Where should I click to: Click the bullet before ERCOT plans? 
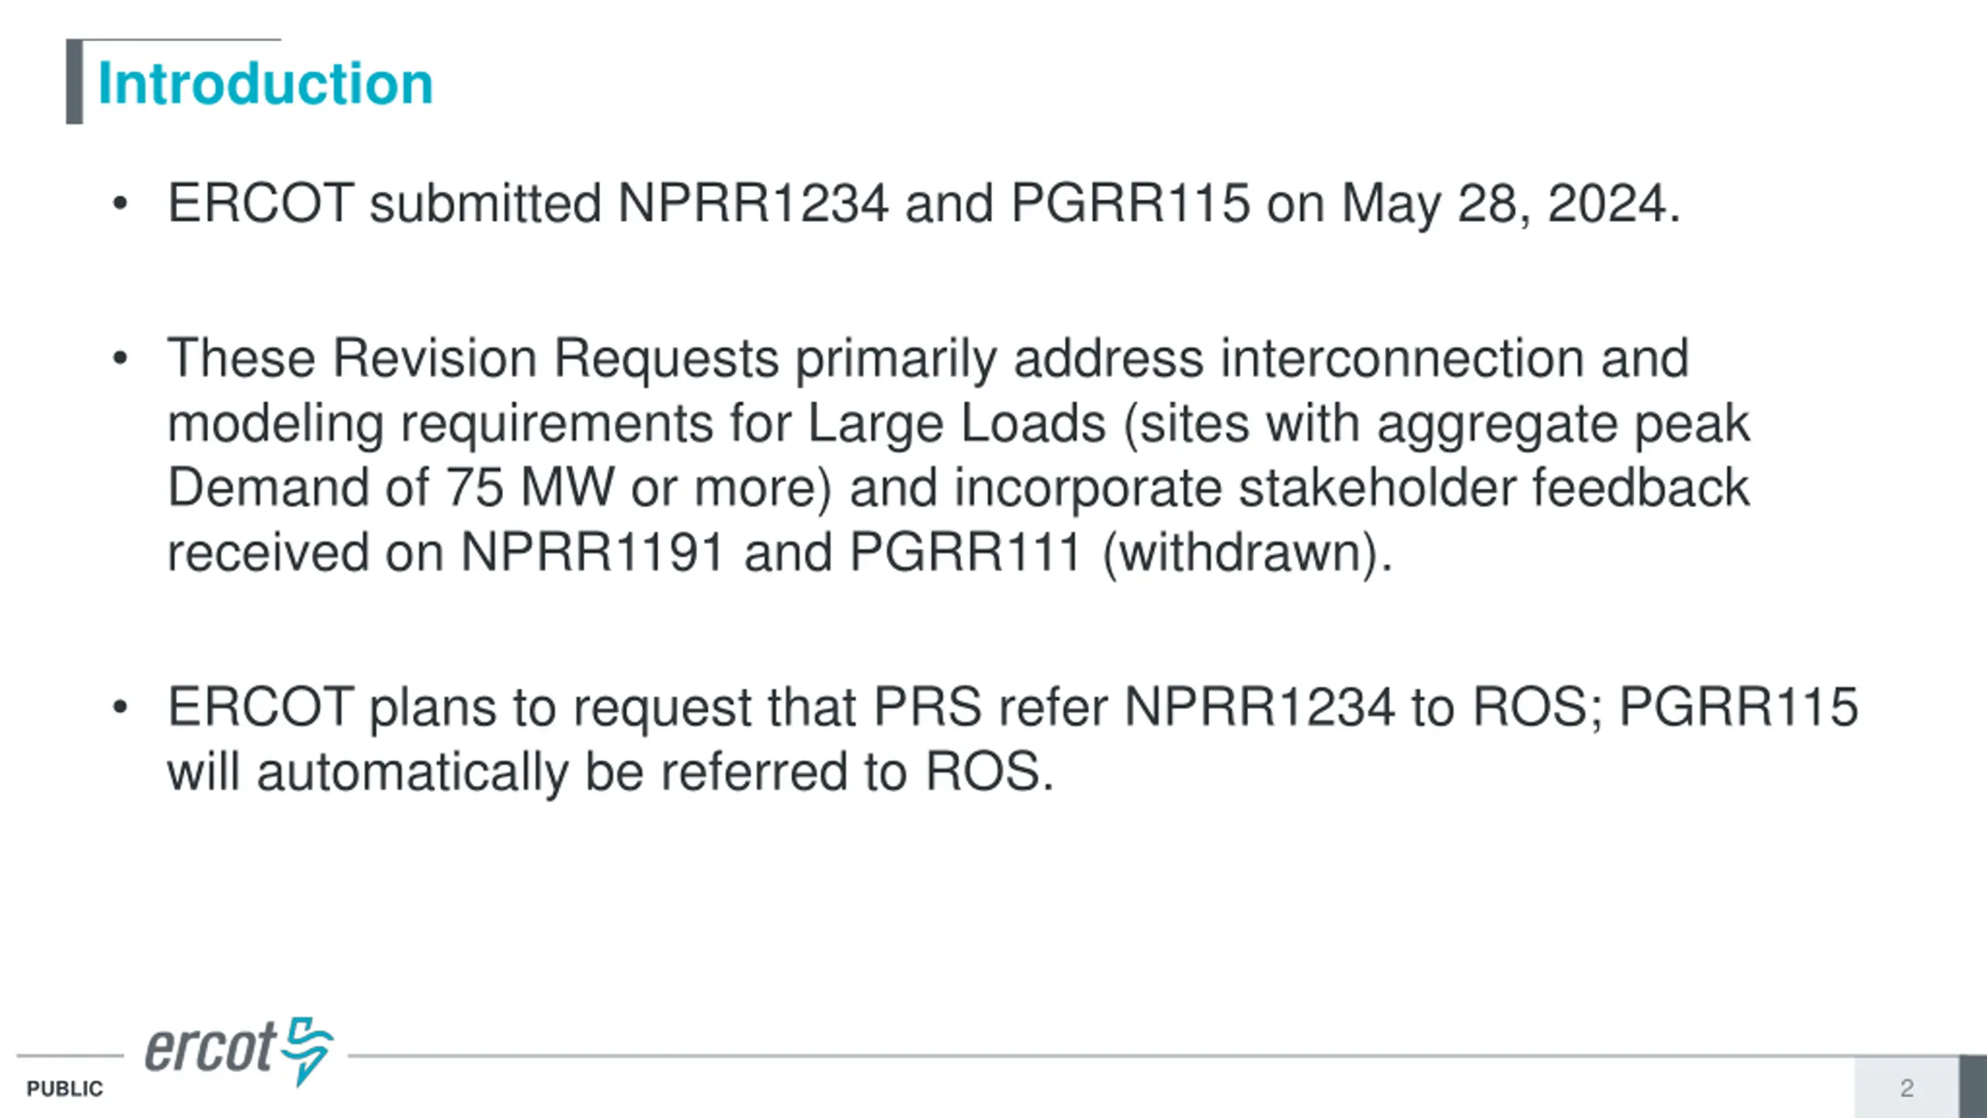[x=120, y=707]
